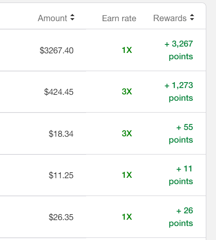Click 3X earn rate for $18.34
Viewport: 216px width, 240px height.
click(x=127, y=133)
